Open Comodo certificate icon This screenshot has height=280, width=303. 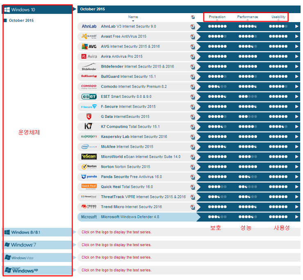point(192,87)
